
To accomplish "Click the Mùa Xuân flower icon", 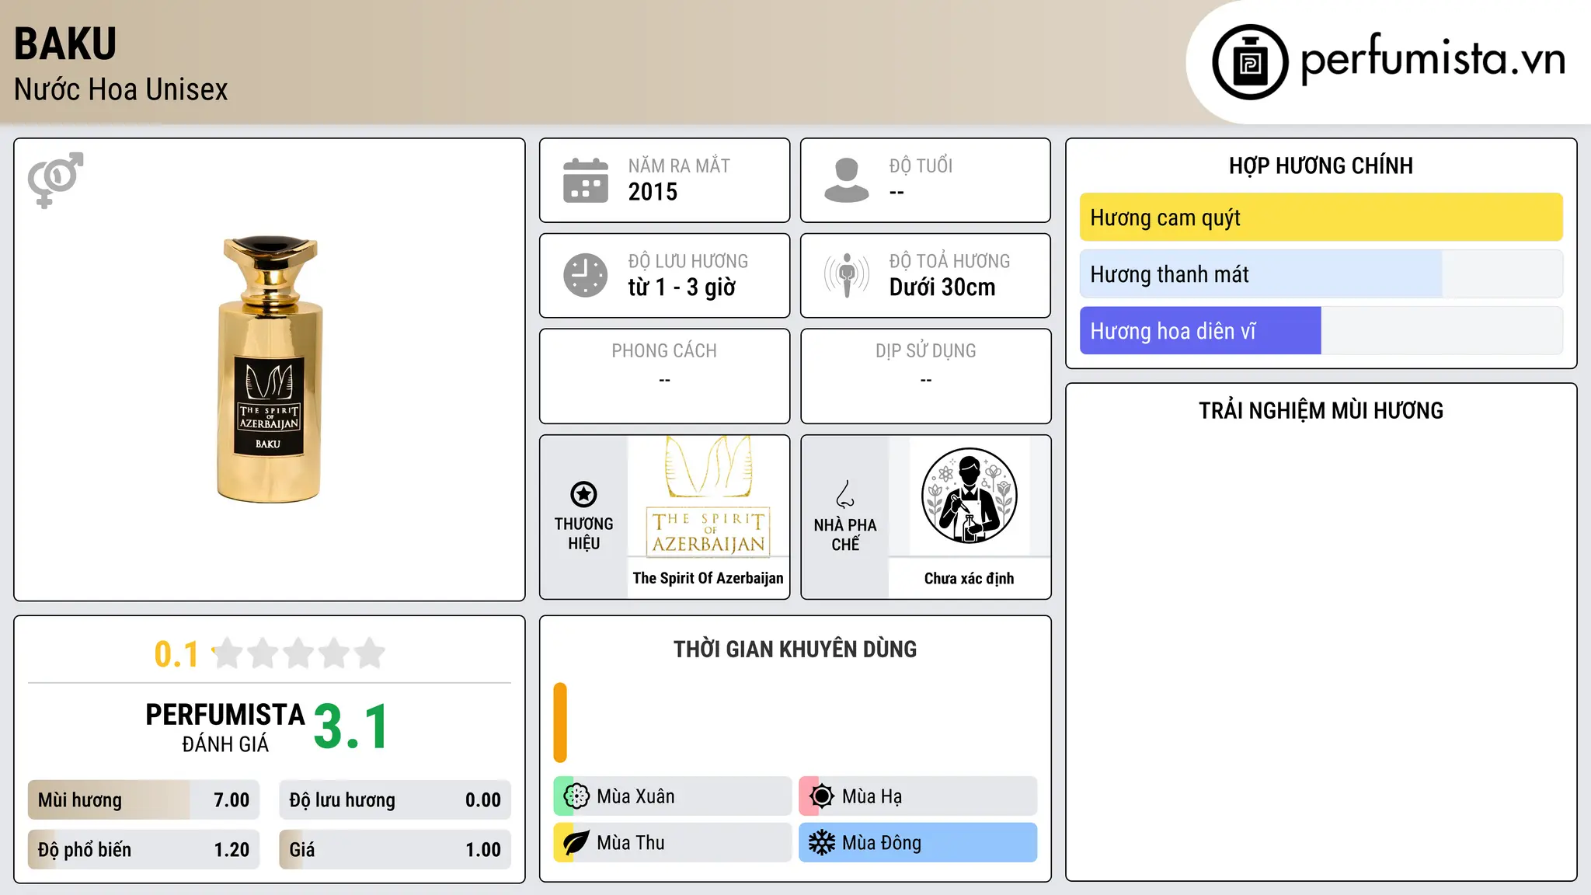I will click(x=576, y=796).
